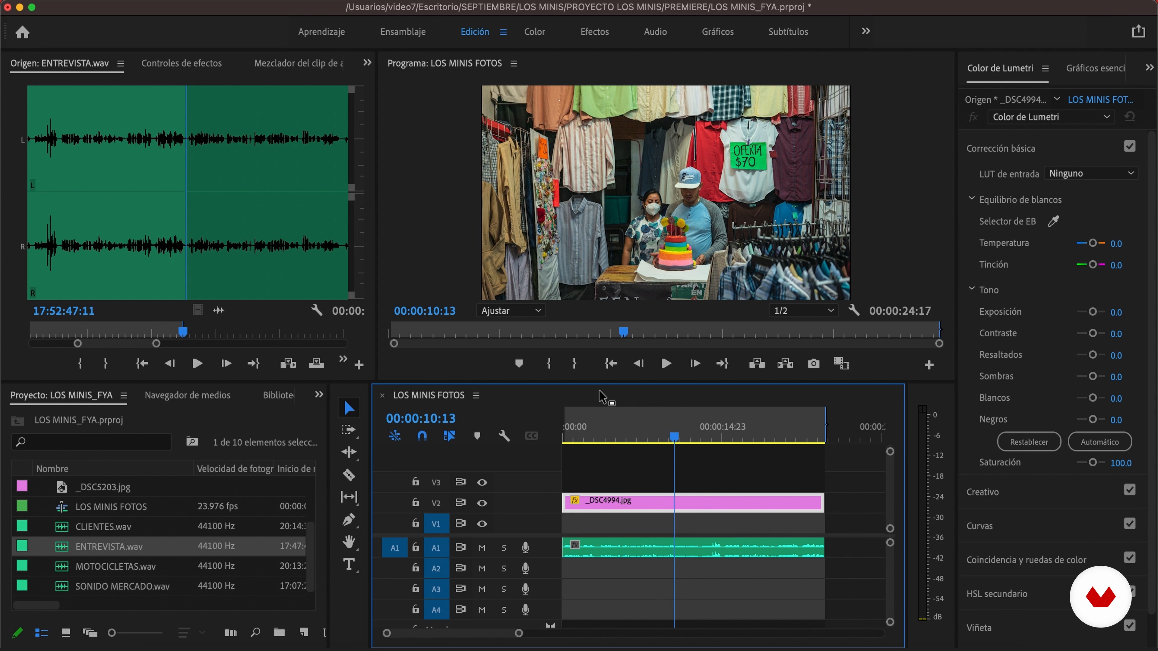Viewport: 1158px width, 651px height.
Task: Adjust the Temperatura slider handle
Action: pos(1093,243)
